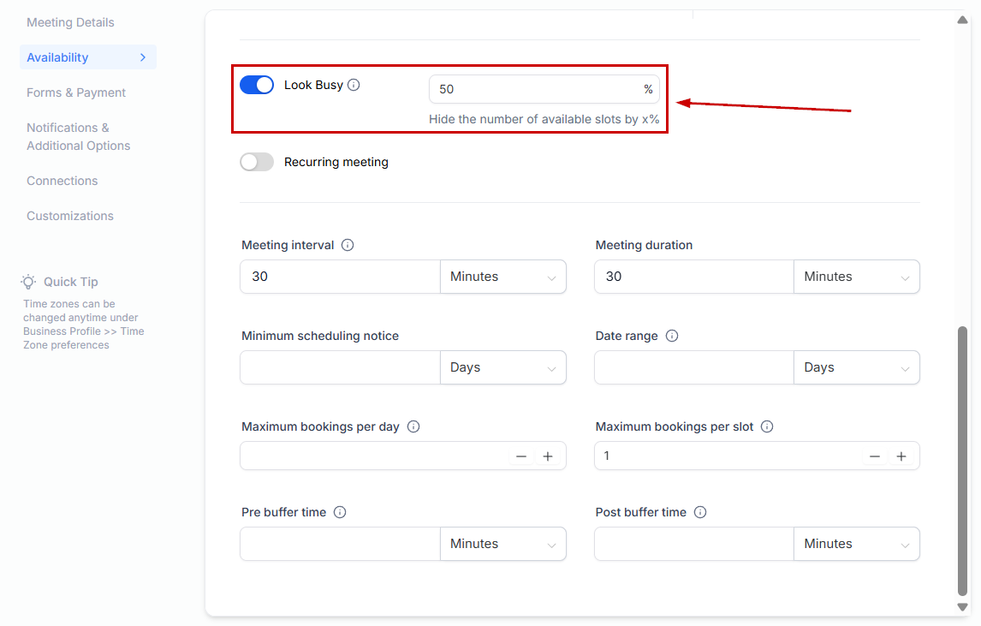The height and width of the screenshot is (626, 981).
Task: Open Forms & Payment section
Action: (76, 92)
